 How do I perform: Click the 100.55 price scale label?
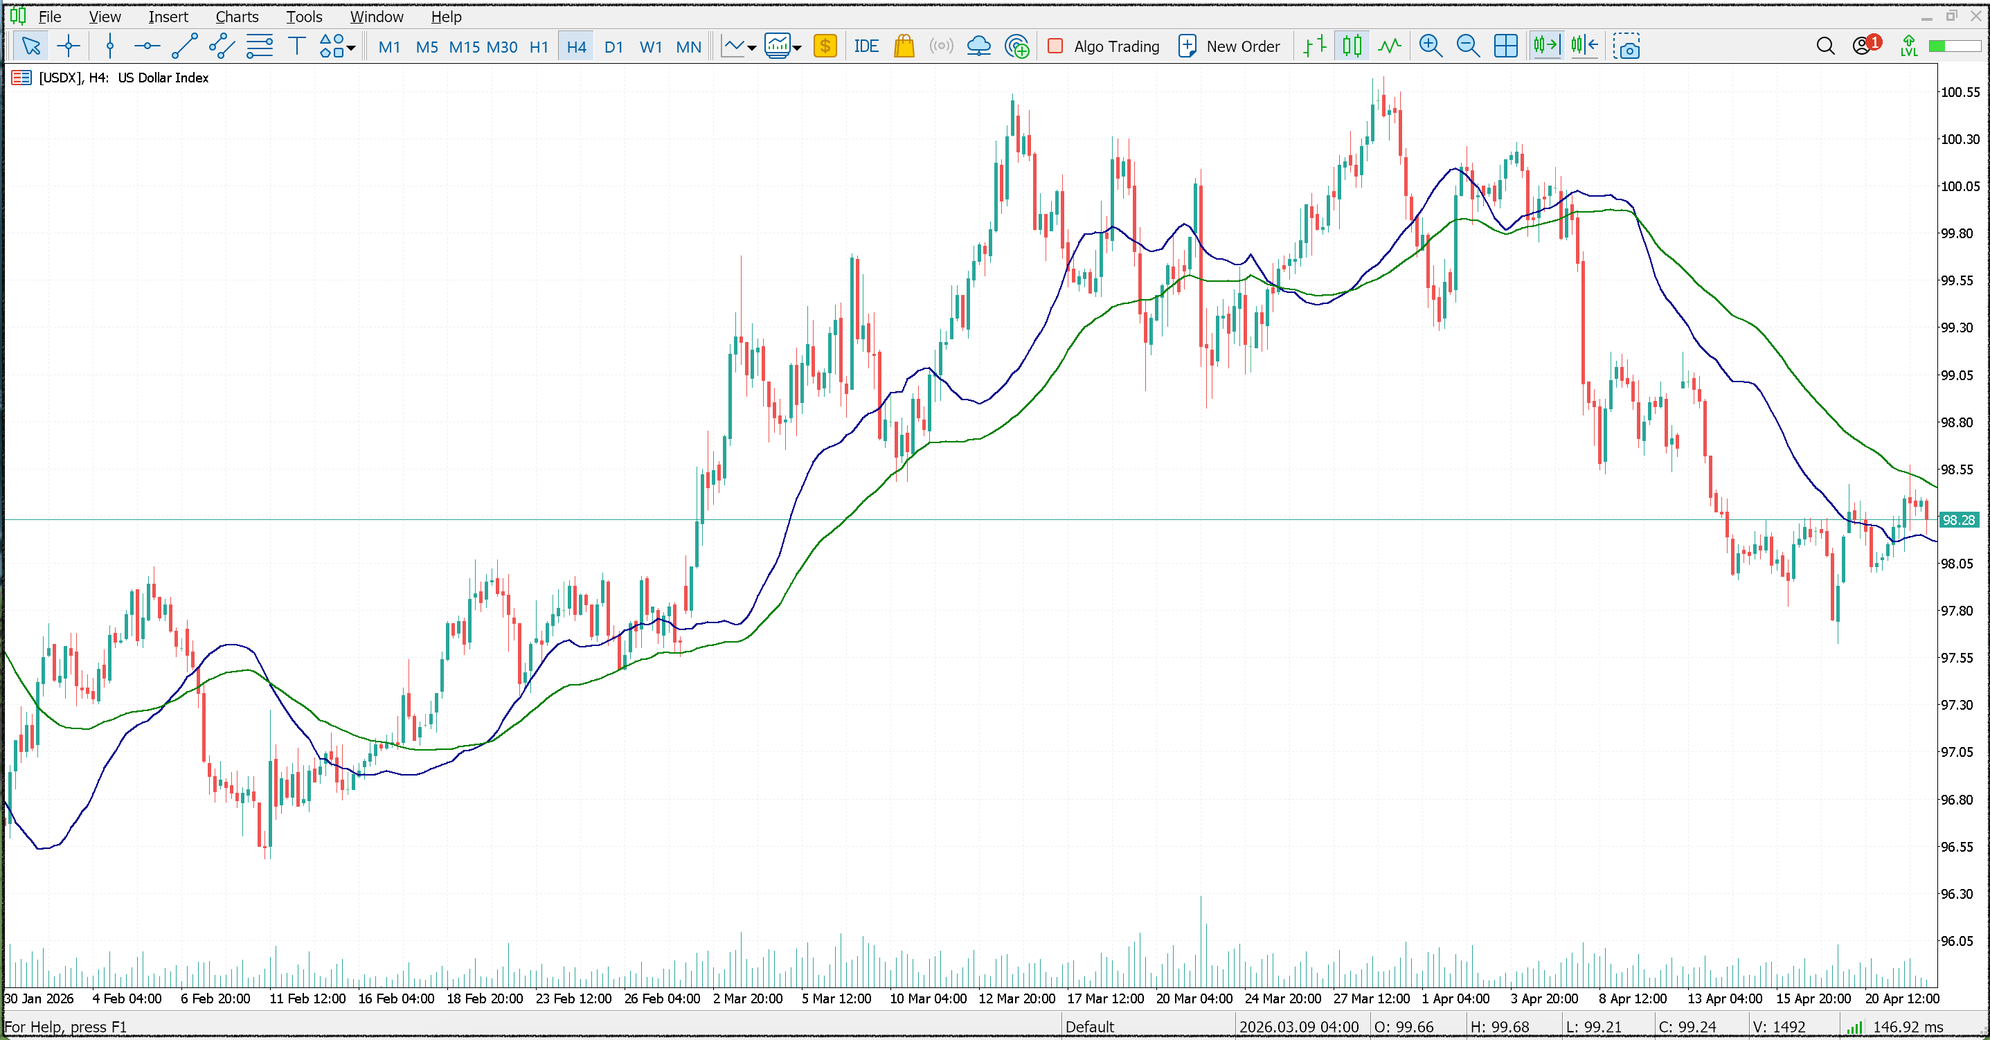pos(1960,92)
